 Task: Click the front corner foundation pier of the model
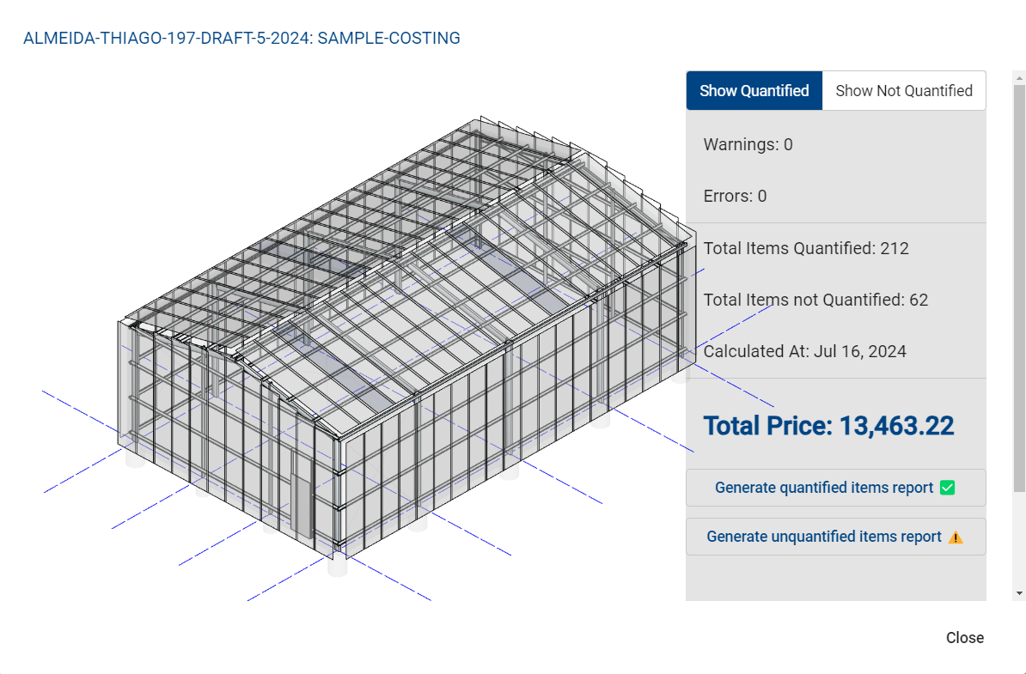click(x=337, y=564)
